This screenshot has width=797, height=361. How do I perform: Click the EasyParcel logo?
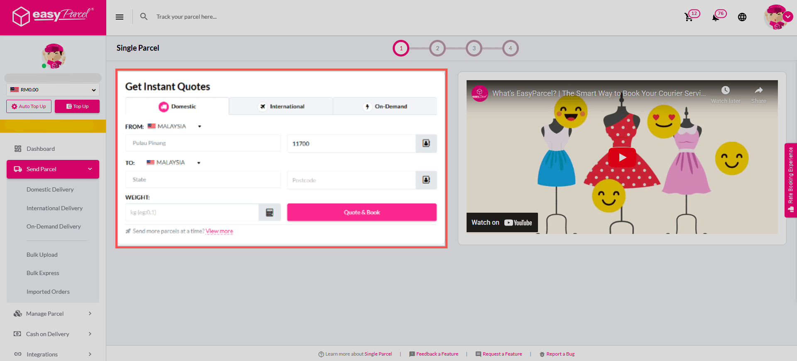tap(53, 17)
